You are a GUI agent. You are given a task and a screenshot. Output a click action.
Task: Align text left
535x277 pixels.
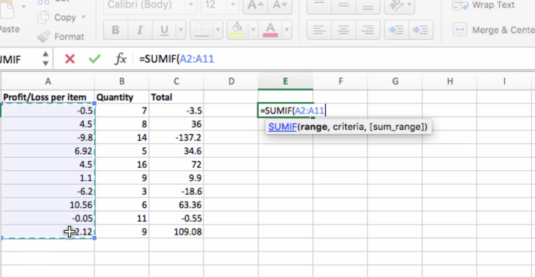point(319,30)
